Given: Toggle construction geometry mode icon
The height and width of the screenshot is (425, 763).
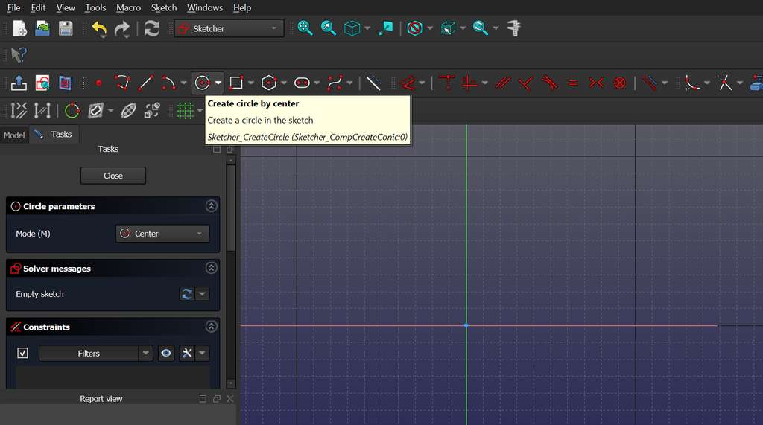Looking at the screenshot, I should tap(373, 83).
